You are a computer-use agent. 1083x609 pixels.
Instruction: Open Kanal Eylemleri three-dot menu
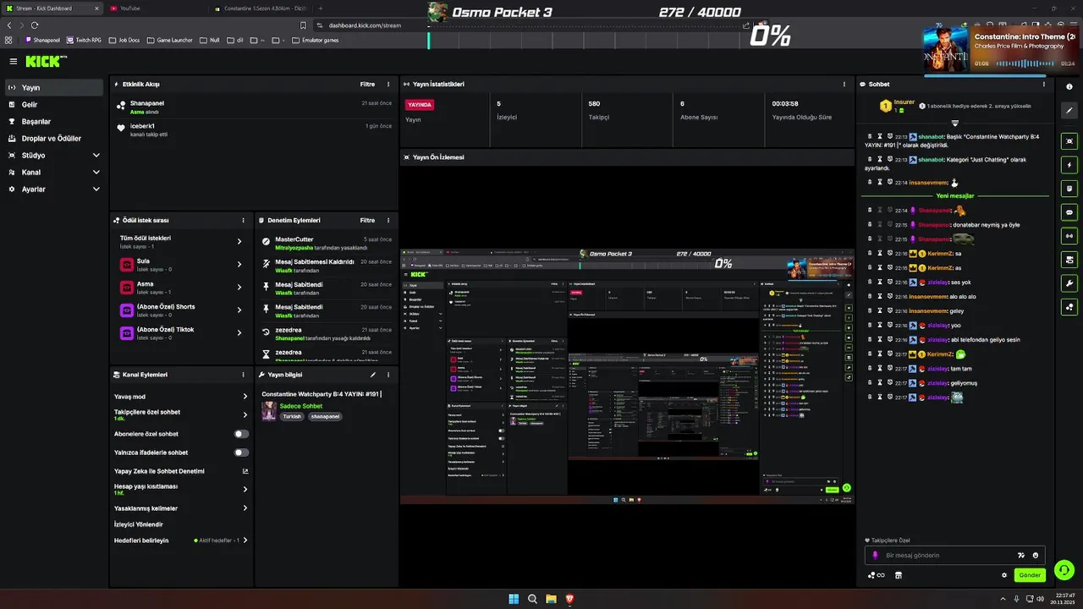click(243, 375)
